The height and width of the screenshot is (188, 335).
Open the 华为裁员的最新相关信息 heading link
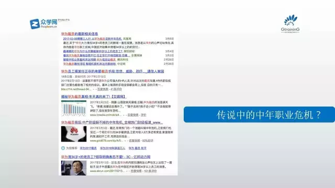click(x=80, y=33)
